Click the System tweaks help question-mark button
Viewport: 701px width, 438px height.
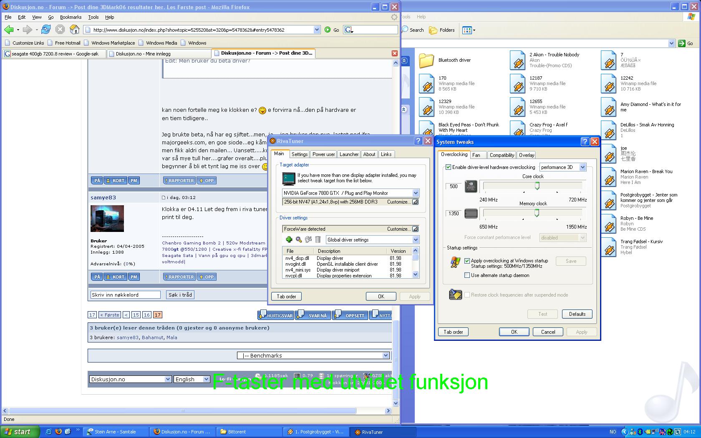click(x=585, y=142)
